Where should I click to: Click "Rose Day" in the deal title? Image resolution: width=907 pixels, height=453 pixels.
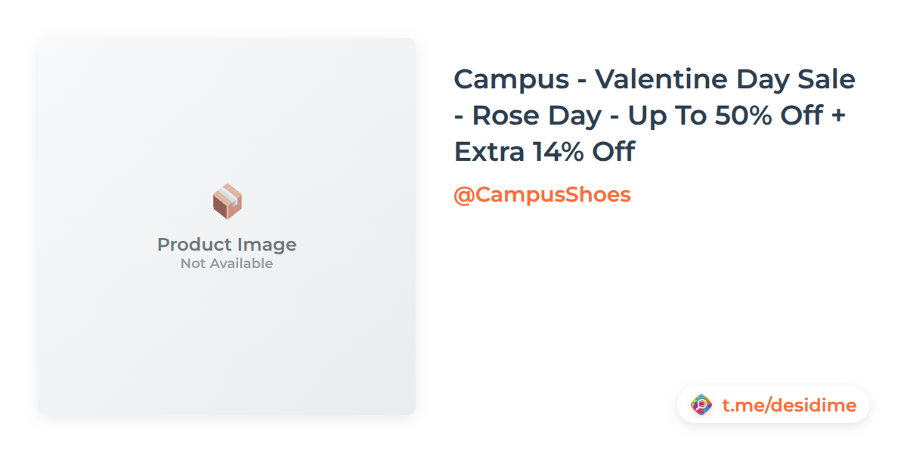click(x=538, y=116)
